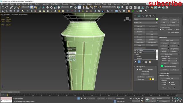The image size is (183, 103).
Task: Activate the Select and Scale tool
Action: 55,7
